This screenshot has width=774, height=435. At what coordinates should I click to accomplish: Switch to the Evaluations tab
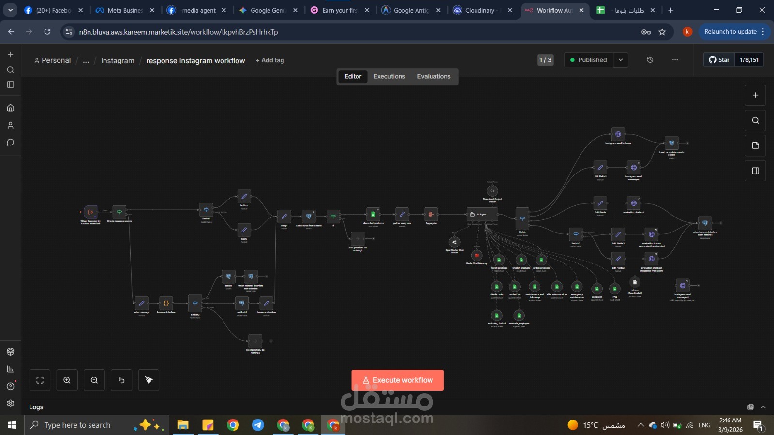coord(434,76)
